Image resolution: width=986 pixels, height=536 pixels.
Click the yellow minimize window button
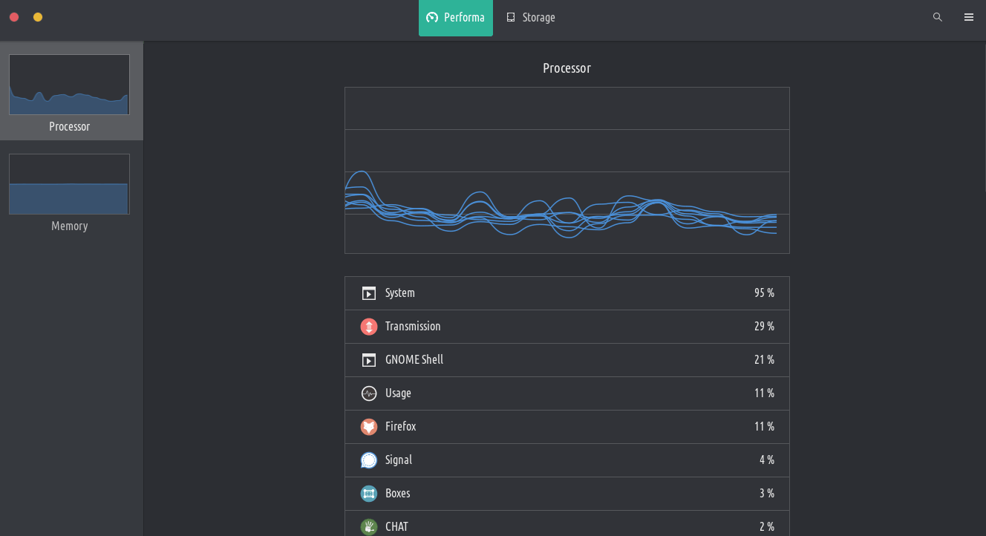point(38,17)
